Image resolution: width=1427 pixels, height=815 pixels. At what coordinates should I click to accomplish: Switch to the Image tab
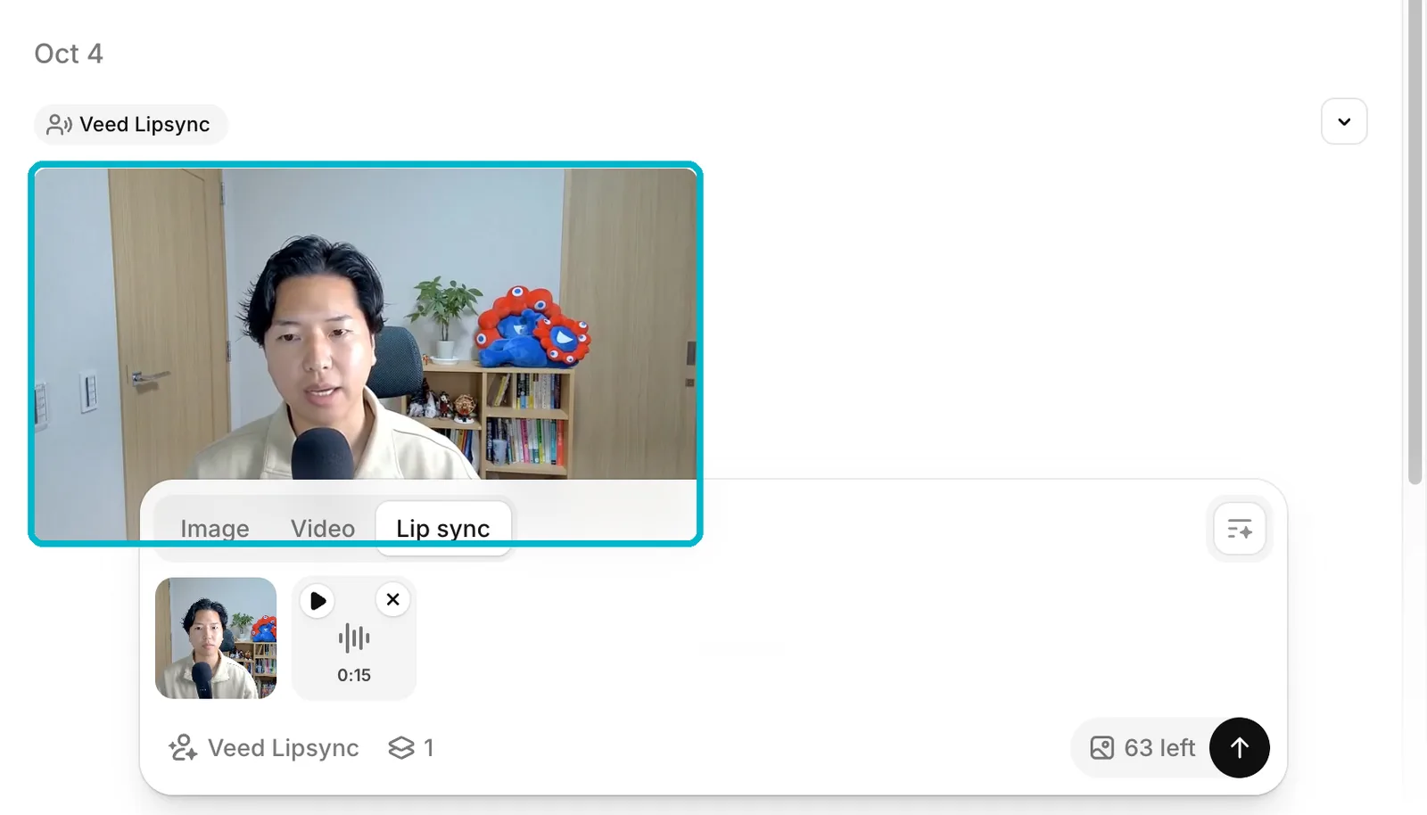point(215,529)
